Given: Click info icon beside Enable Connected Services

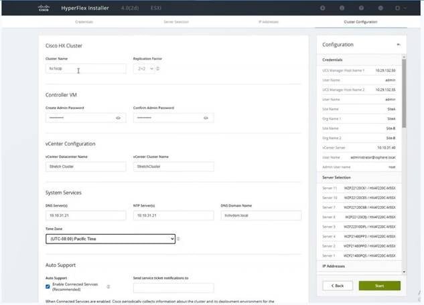Looking at the screenshot, I should coord(108,287).
